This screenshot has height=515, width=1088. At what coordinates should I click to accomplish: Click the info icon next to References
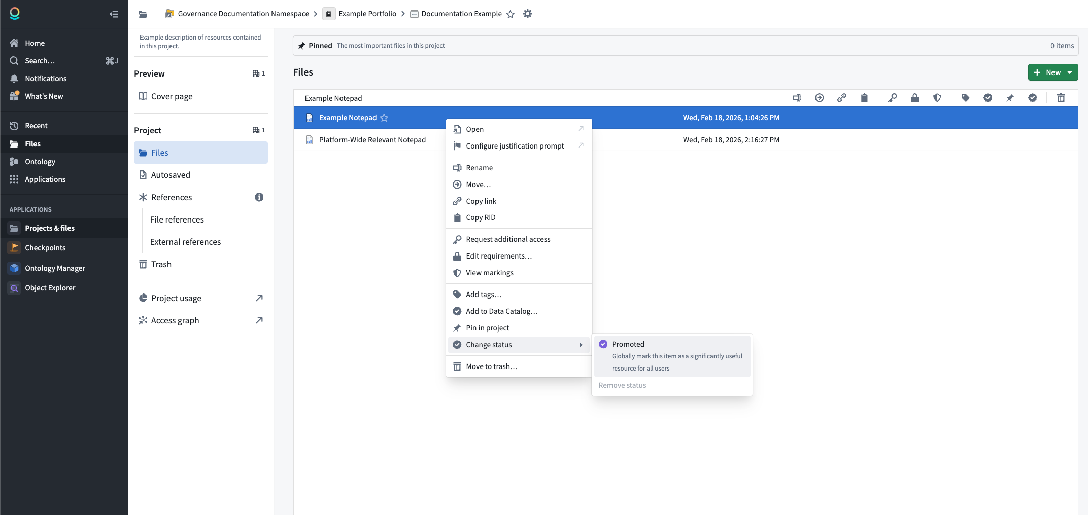(x=259, y=197)
